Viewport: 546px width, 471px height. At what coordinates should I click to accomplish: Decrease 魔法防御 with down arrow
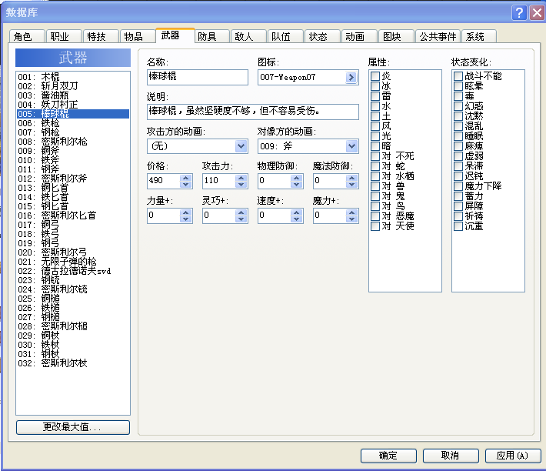point(351,185)
